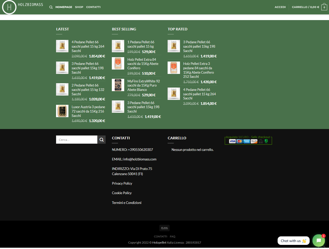
Task: Open the Shop menu item
Action: pyautogui.click(x=79, y=7)
